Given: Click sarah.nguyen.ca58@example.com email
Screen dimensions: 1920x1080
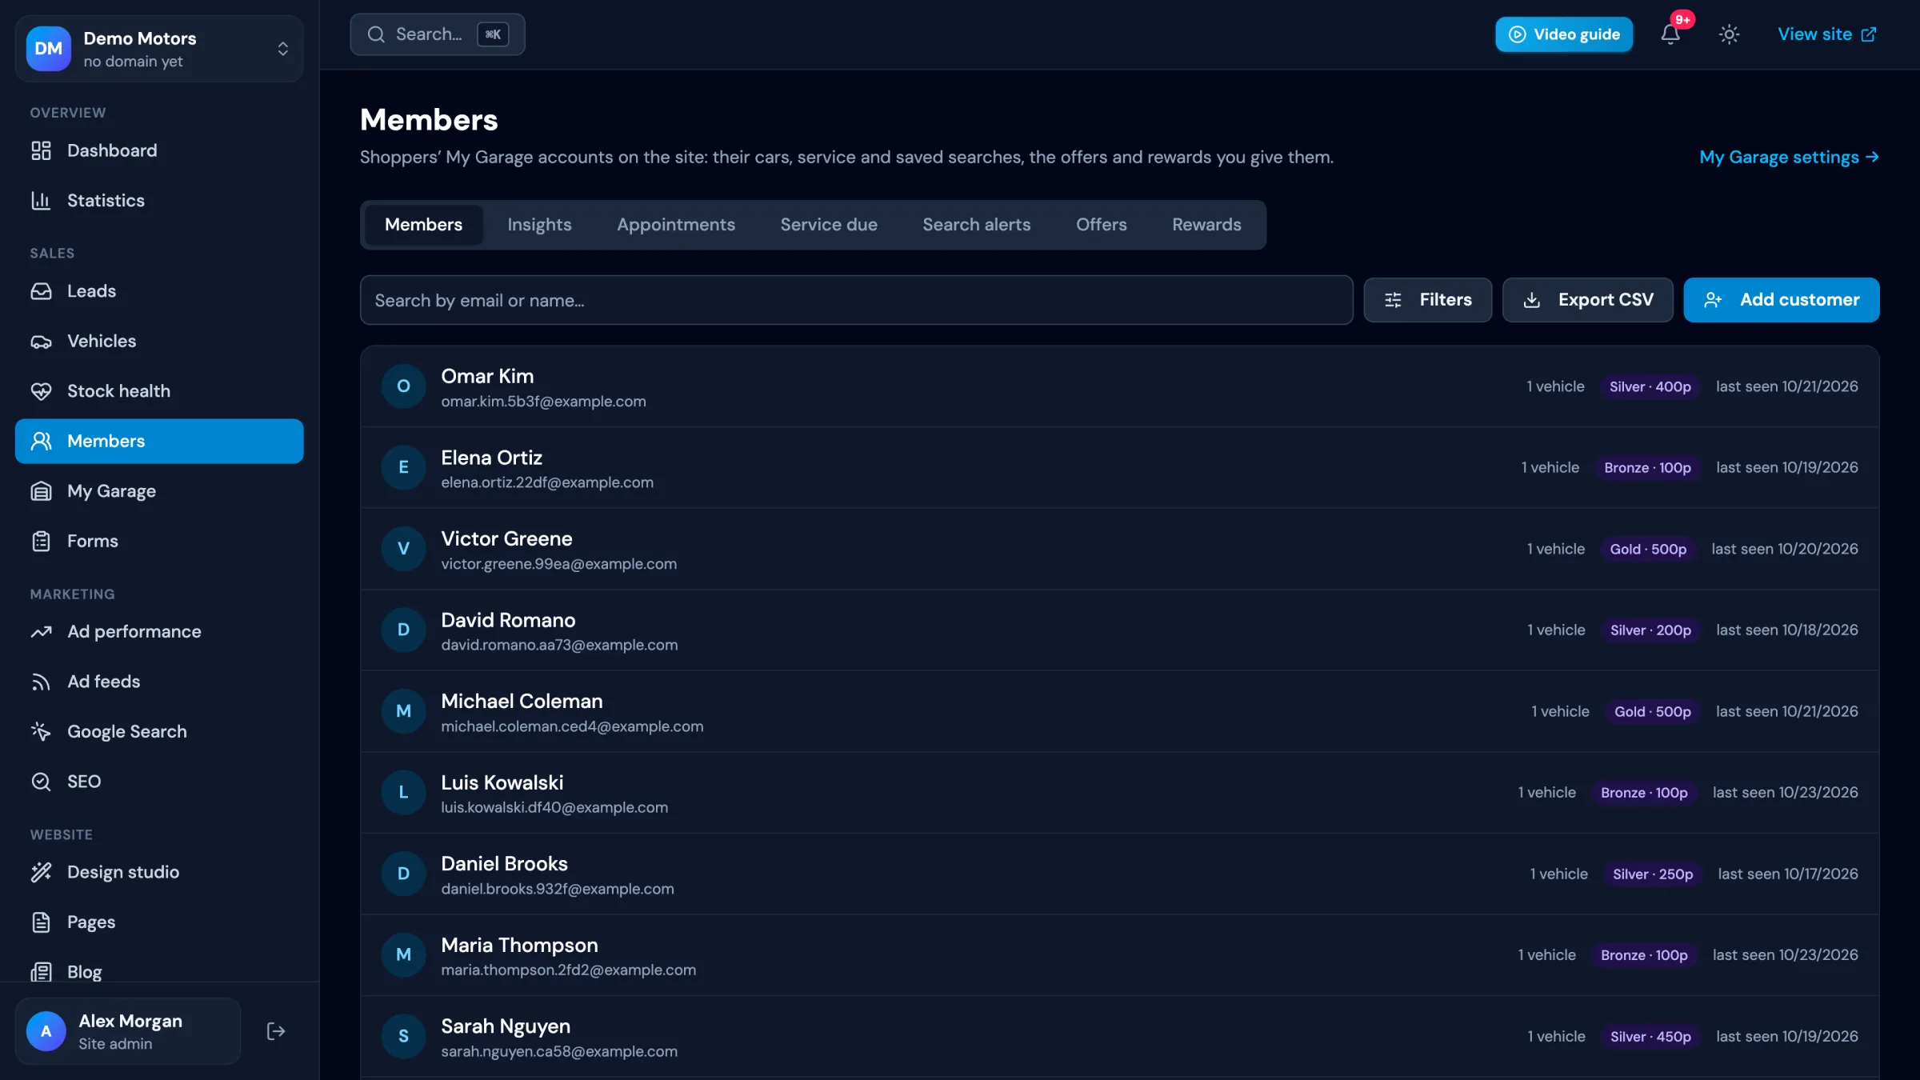Looking at the screenshot, I should [559, 1052].
